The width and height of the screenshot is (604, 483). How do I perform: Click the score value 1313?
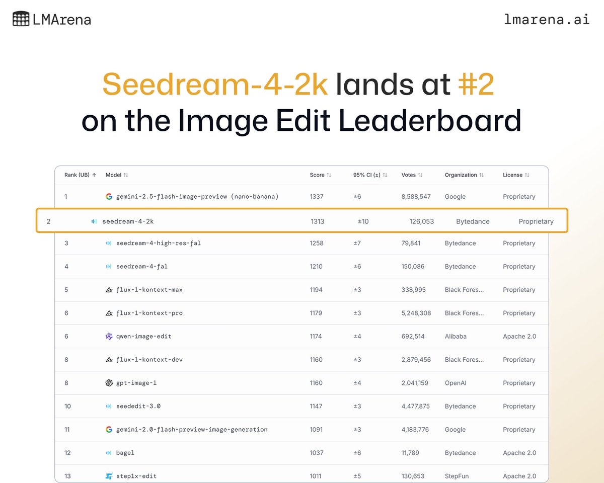point(318,221)
